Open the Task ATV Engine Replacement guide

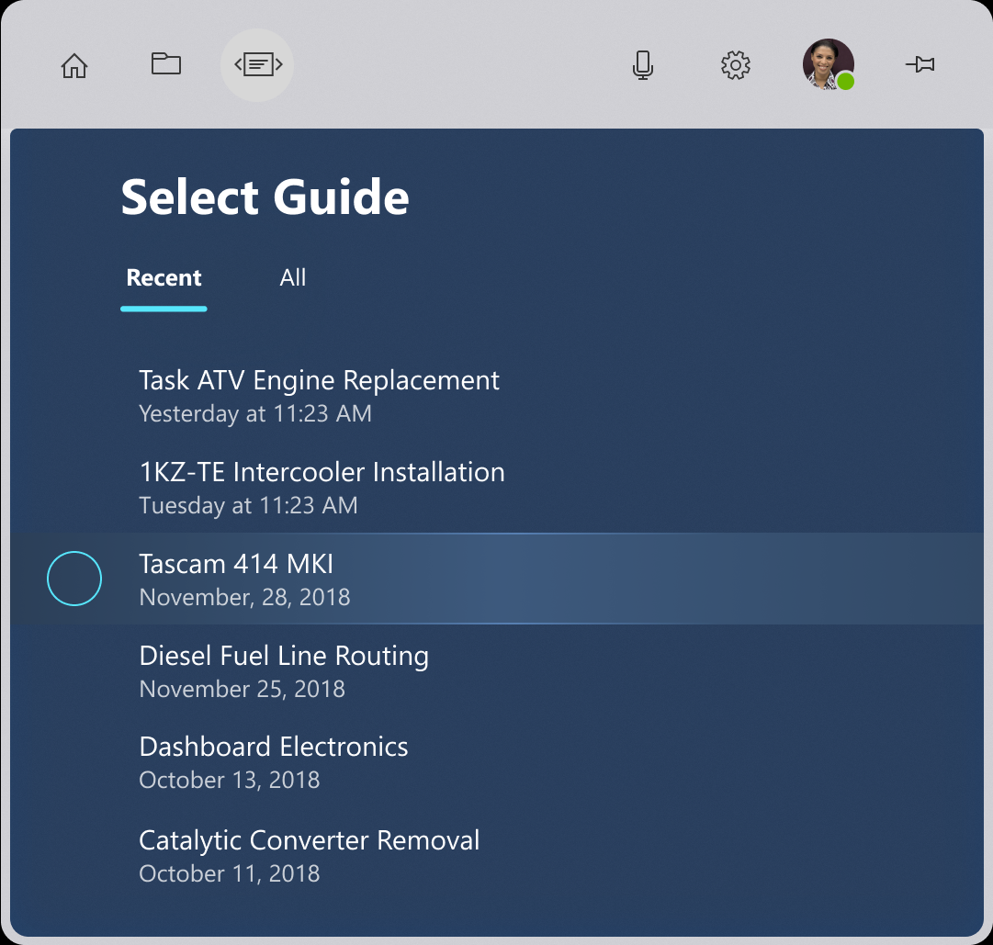(x=319, y=380)
